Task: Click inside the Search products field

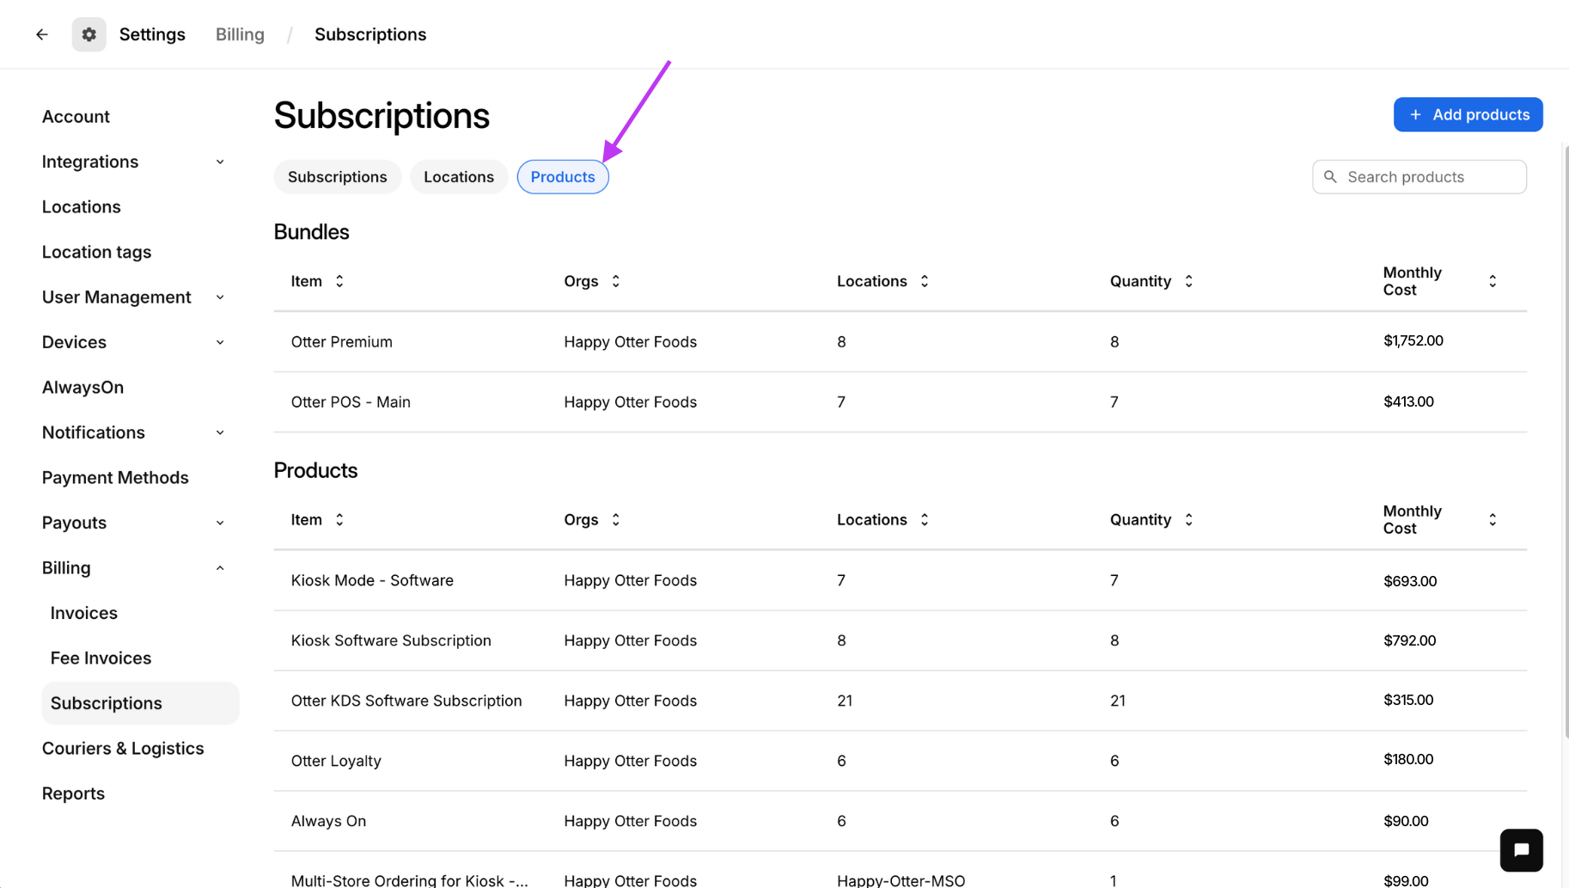Action: (x=1418, y=176)
